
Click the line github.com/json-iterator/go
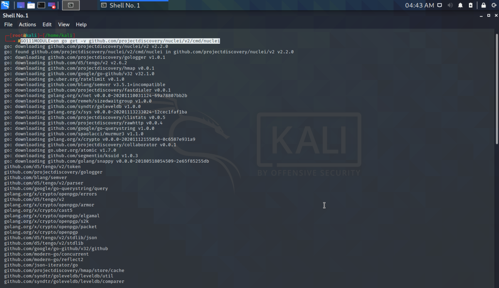[x=41, y=265]
